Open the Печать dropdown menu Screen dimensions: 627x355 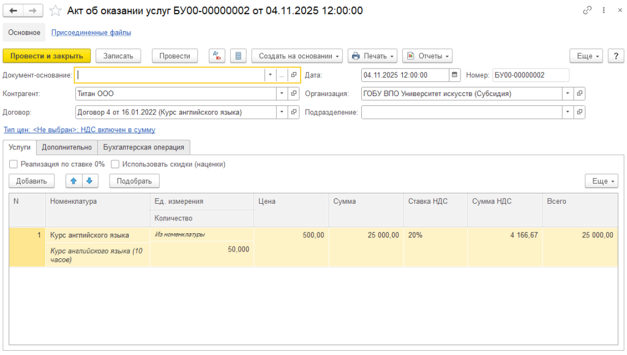(373, 56)
